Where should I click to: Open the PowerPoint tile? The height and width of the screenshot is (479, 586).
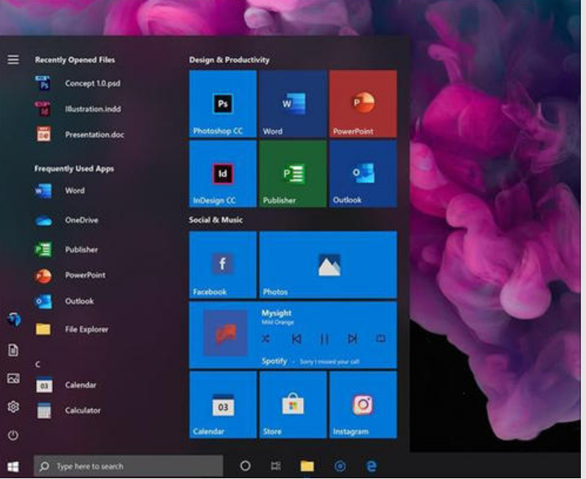363,104
